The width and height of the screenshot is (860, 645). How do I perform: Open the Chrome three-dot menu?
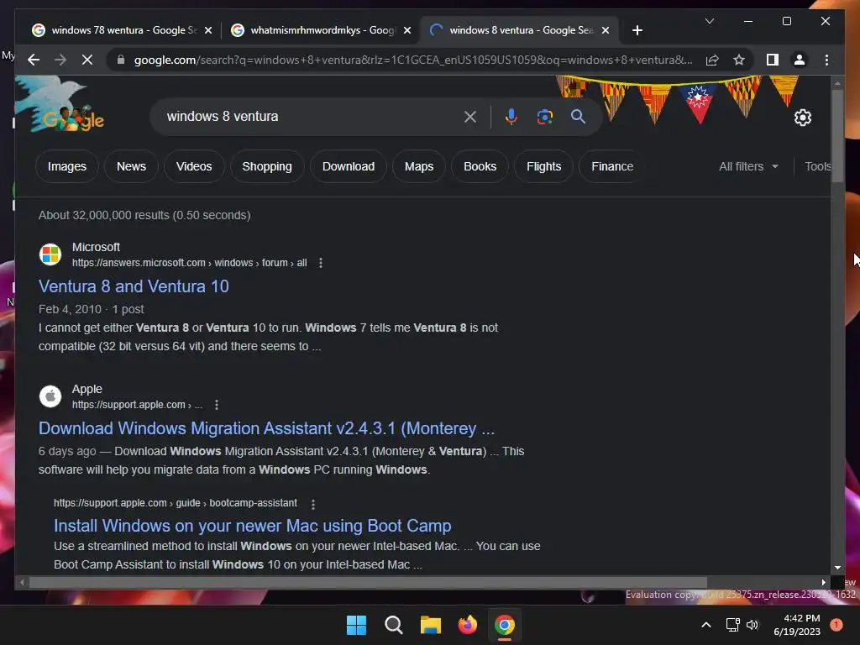[826, 60]
